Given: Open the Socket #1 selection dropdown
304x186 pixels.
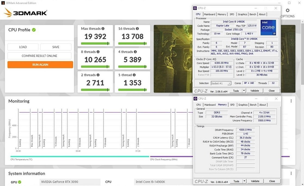Looking at the screenshot, I should [221, 83].
